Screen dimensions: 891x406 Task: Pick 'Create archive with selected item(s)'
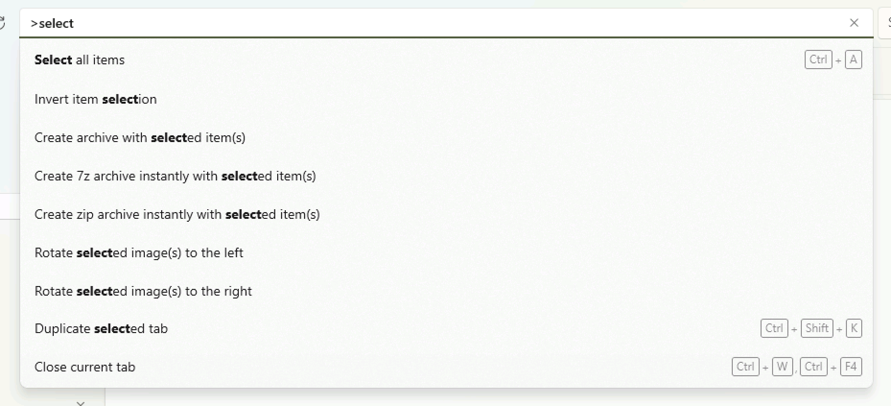(140, 138)
